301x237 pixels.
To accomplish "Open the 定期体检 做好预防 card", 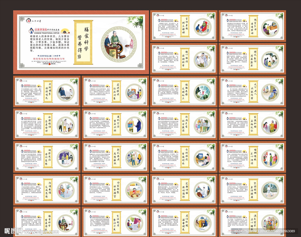I will [184, 190].
